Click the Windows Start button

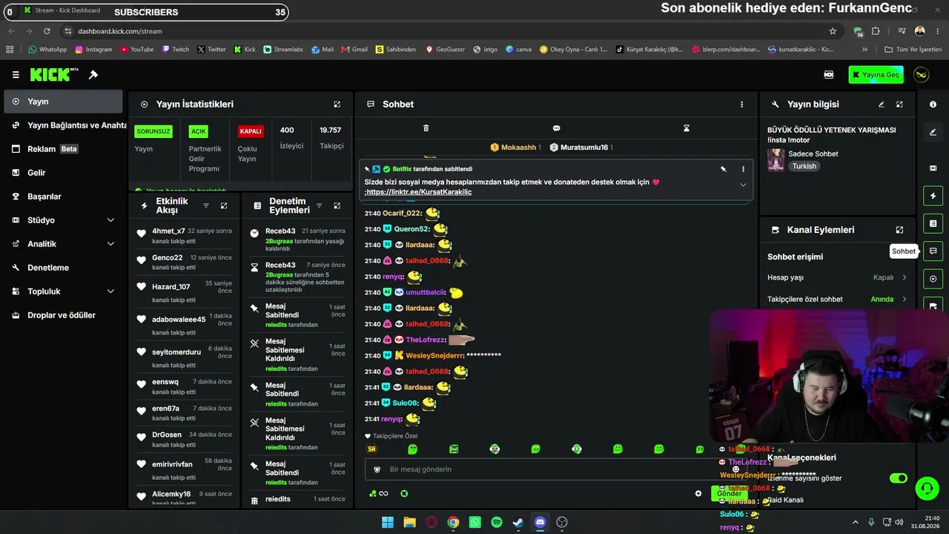[388, 522]
